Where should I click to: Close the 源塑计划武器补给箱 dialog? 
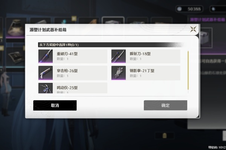point(193,29)
